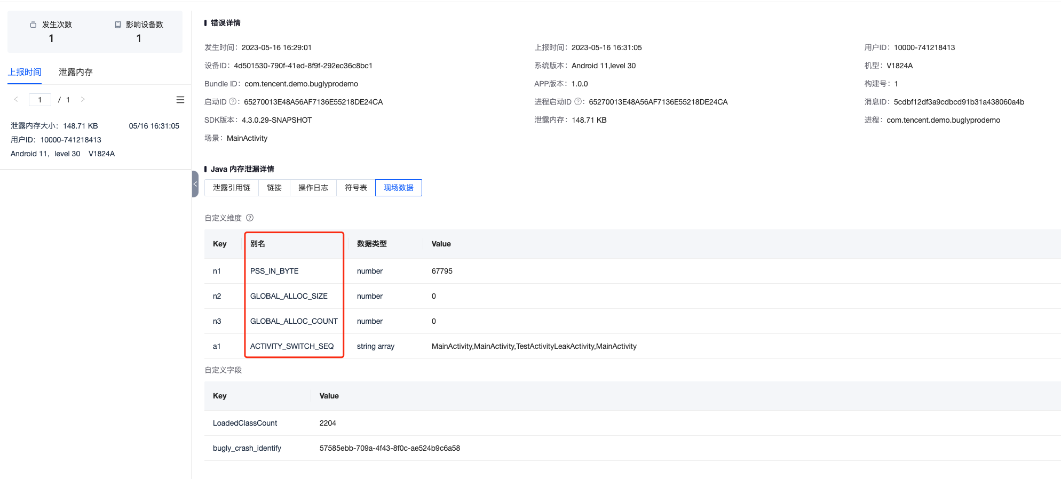Open the 泄露引用链 tab
This screenshot has width=1061, height=479.
click(x=231, y=188)
